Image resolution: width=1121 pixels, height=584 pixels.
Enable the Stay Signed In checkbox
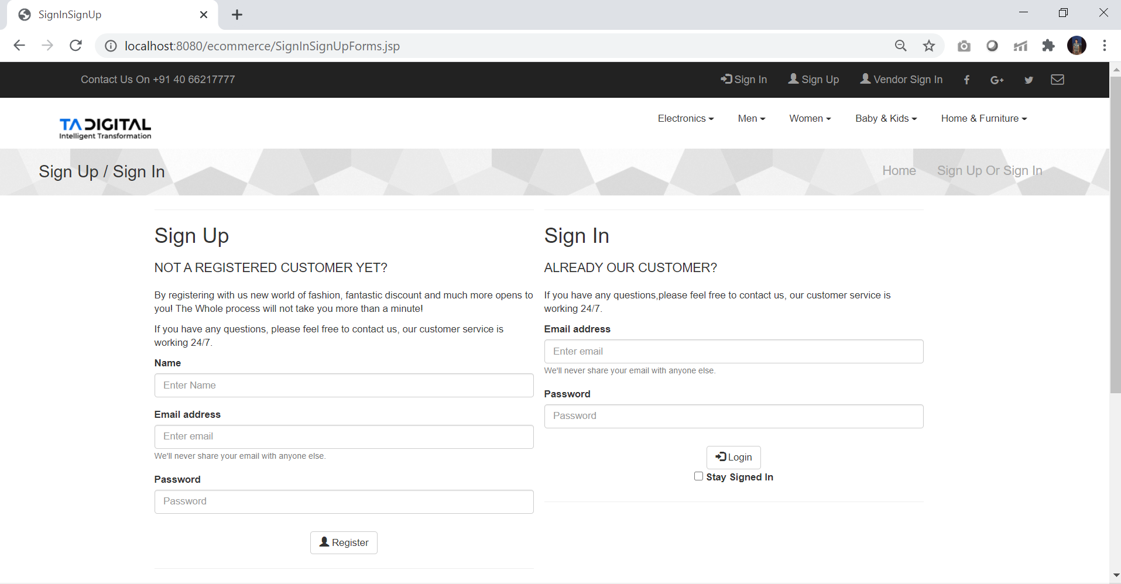pyautogui.click(x=698, y=476)
